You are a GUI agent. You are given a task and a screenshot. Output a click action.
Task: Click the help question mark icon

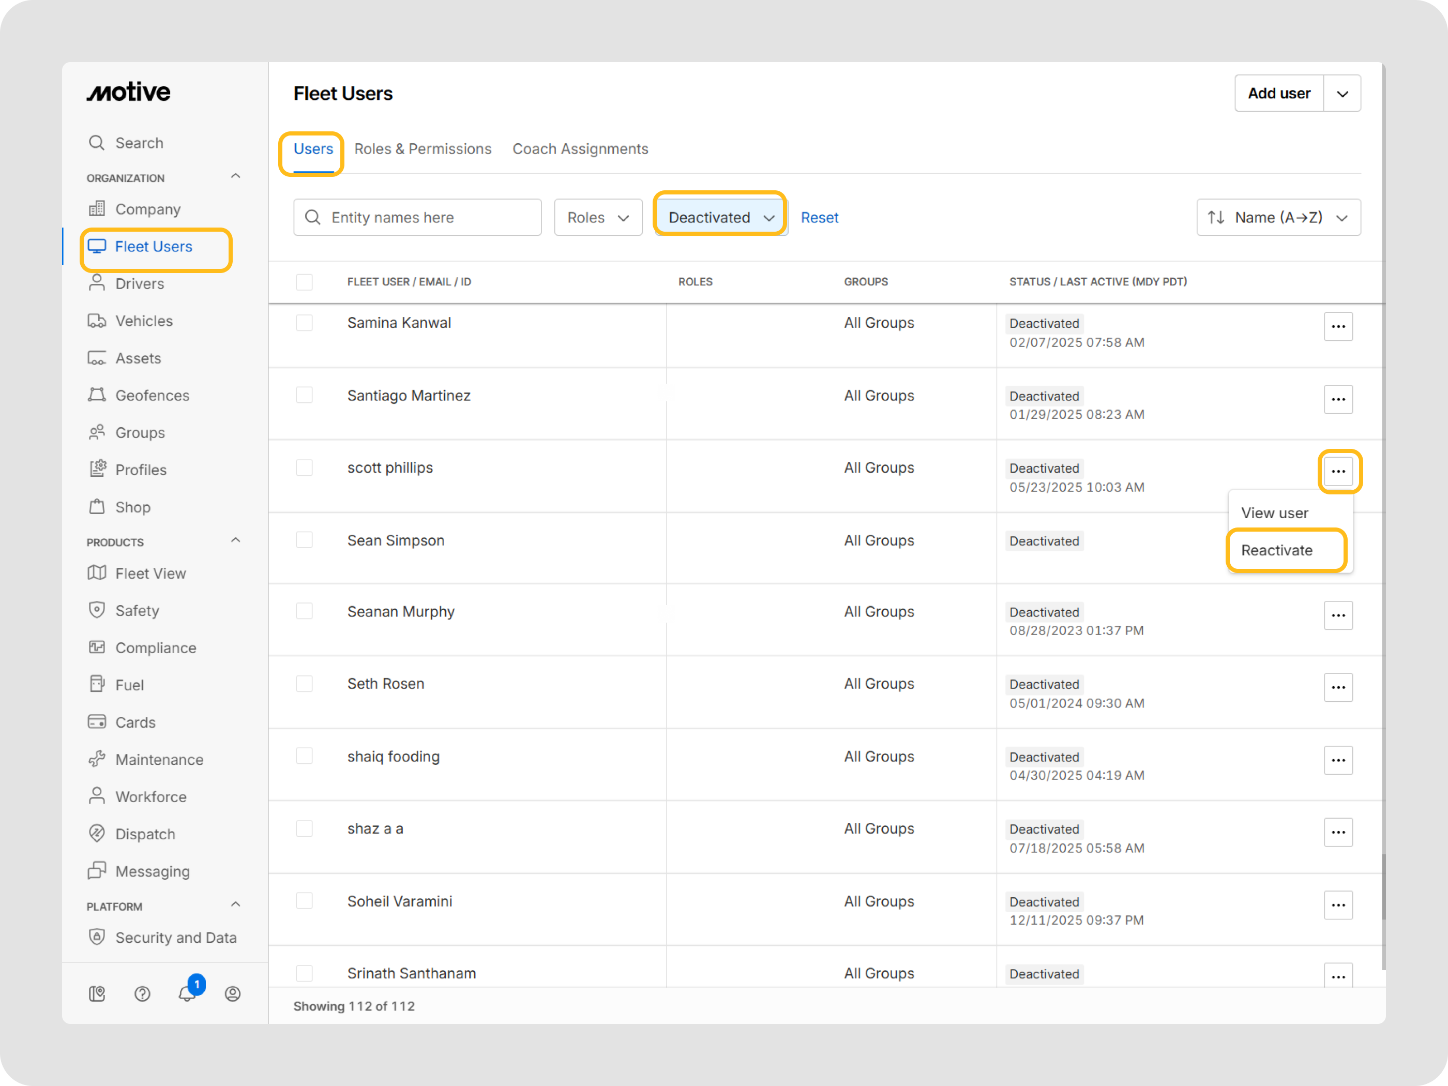(142, 993)
